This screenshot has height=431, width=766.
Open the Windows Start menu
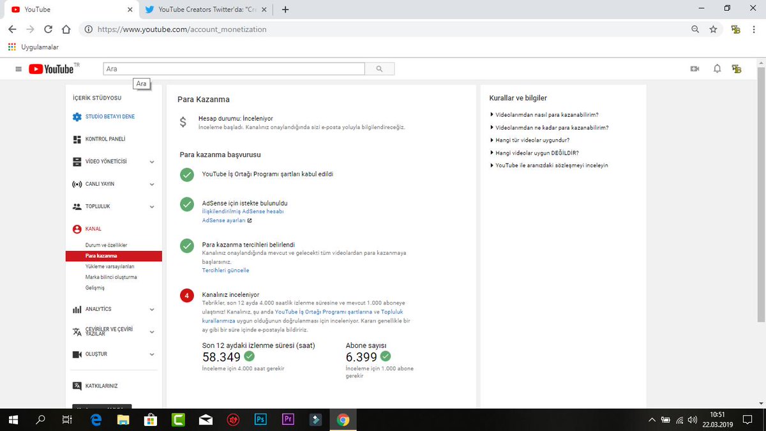(14, 420)
